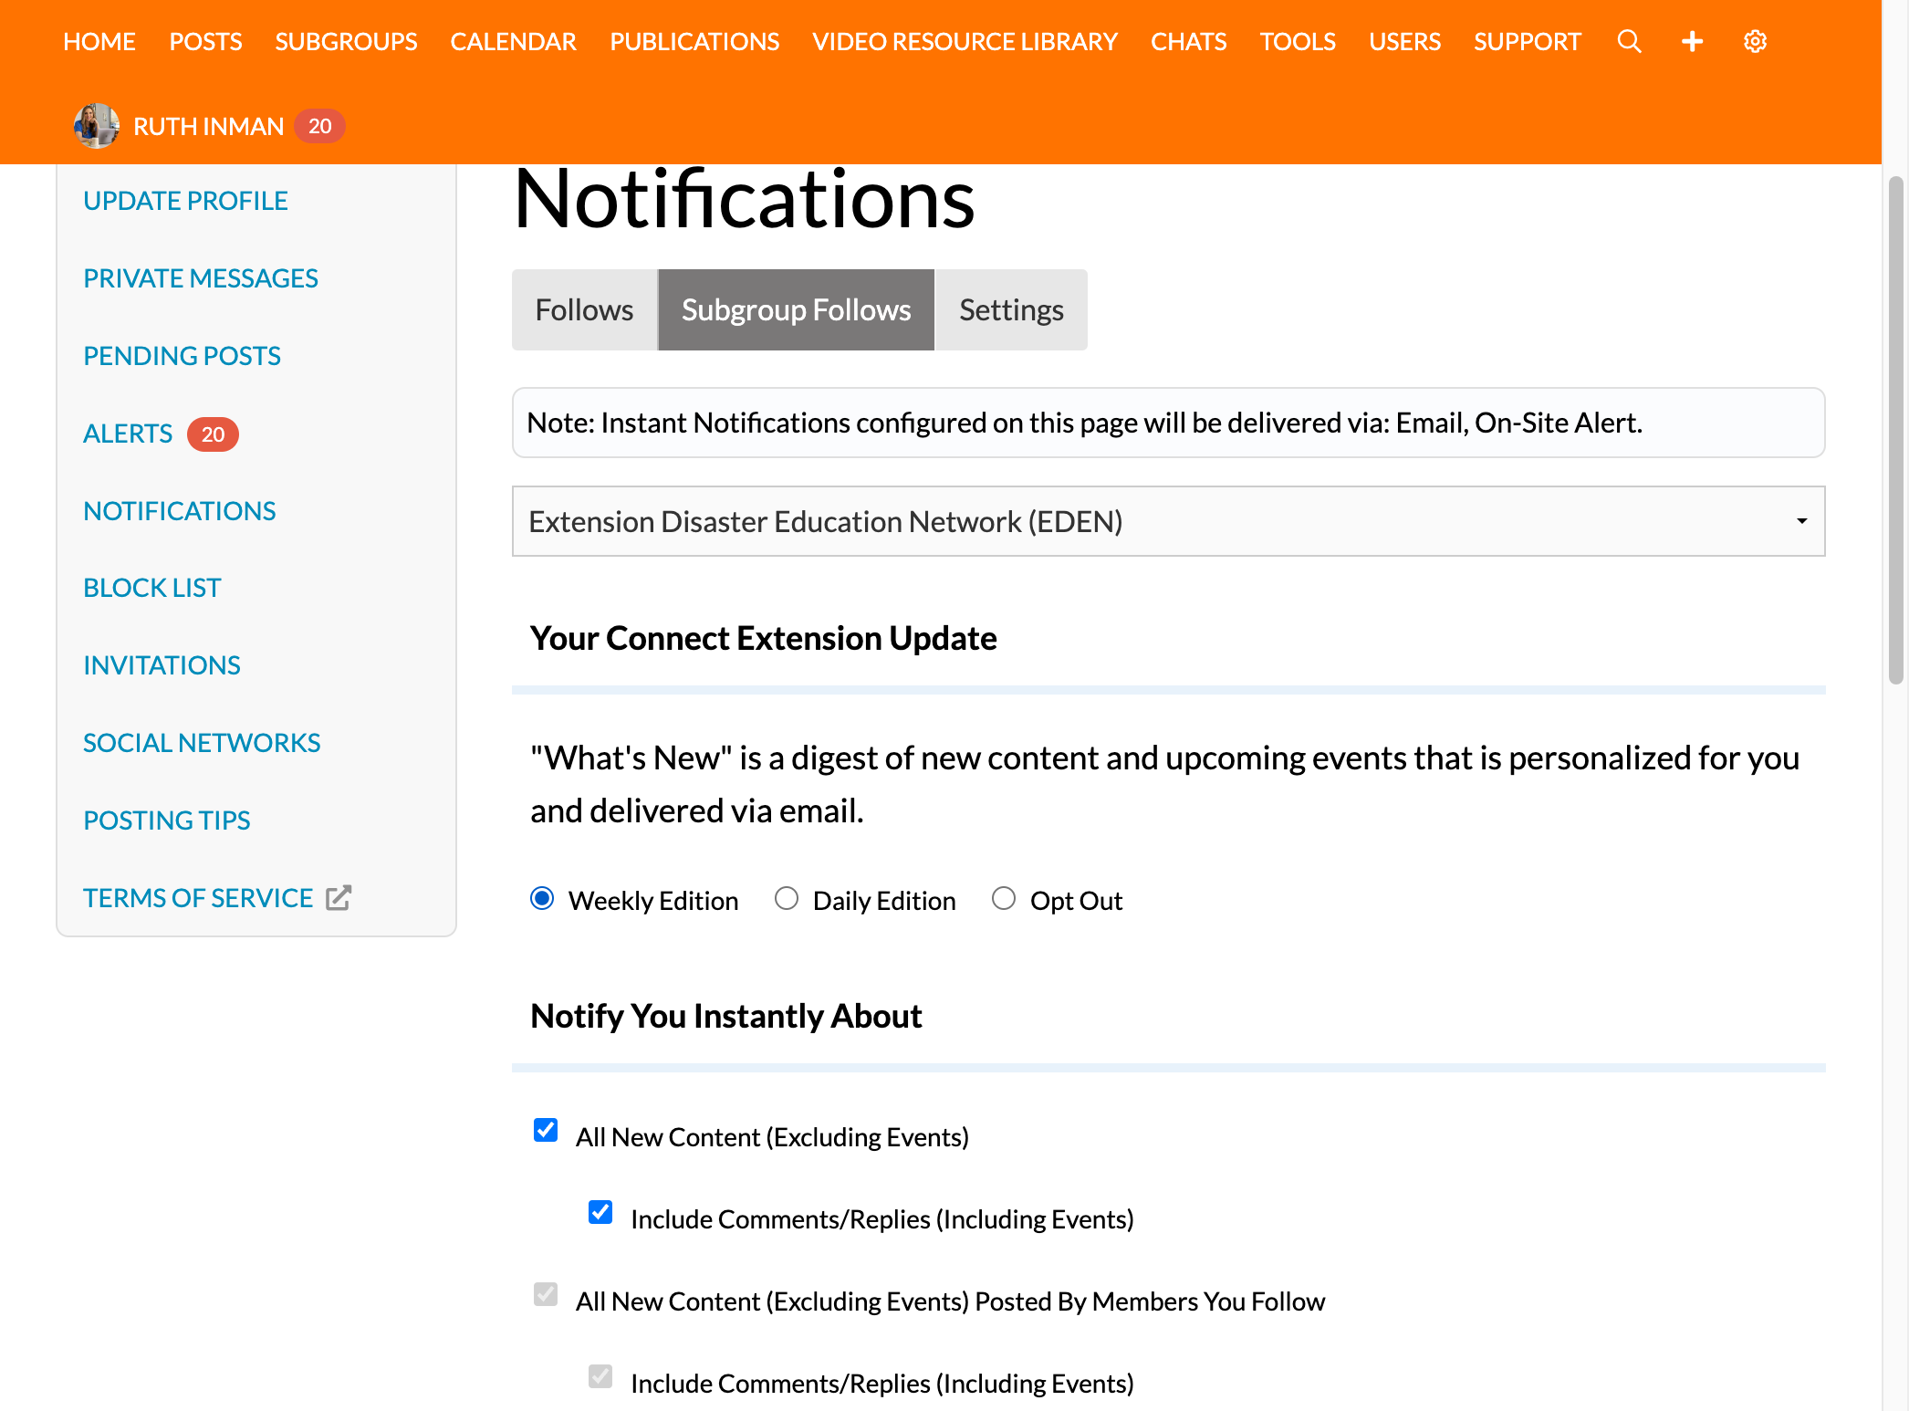
Task: Open TERMS OF SERVICE link
Action: 198,898
